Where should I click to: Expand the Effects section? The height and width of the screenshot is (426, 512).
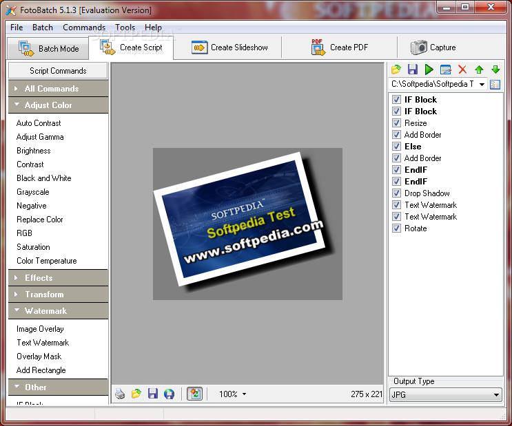point(58,278)
